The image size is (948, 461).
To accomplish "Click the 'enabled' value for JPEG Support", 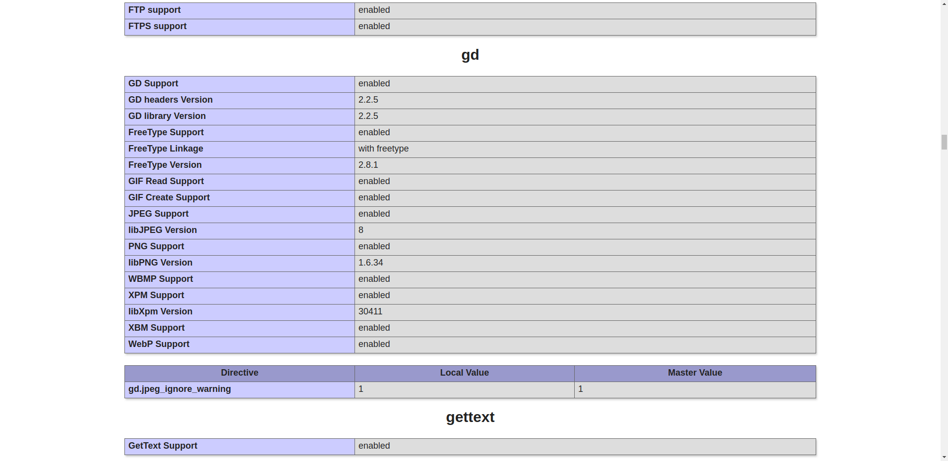I will pos(374,214).
